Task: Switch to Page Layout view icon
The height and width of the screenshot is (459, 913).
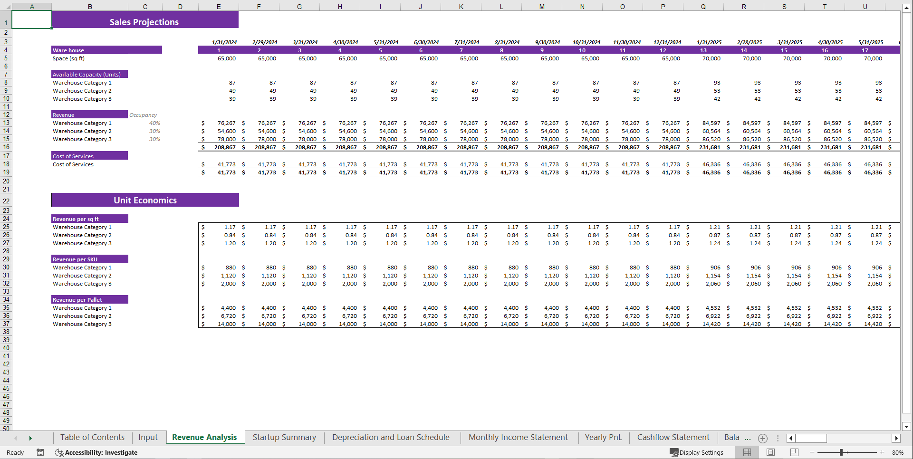Action: point(770,452)
